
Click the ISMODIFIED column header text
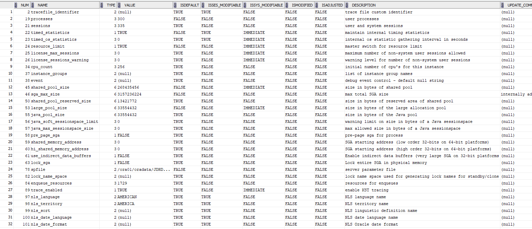point(302,5)
